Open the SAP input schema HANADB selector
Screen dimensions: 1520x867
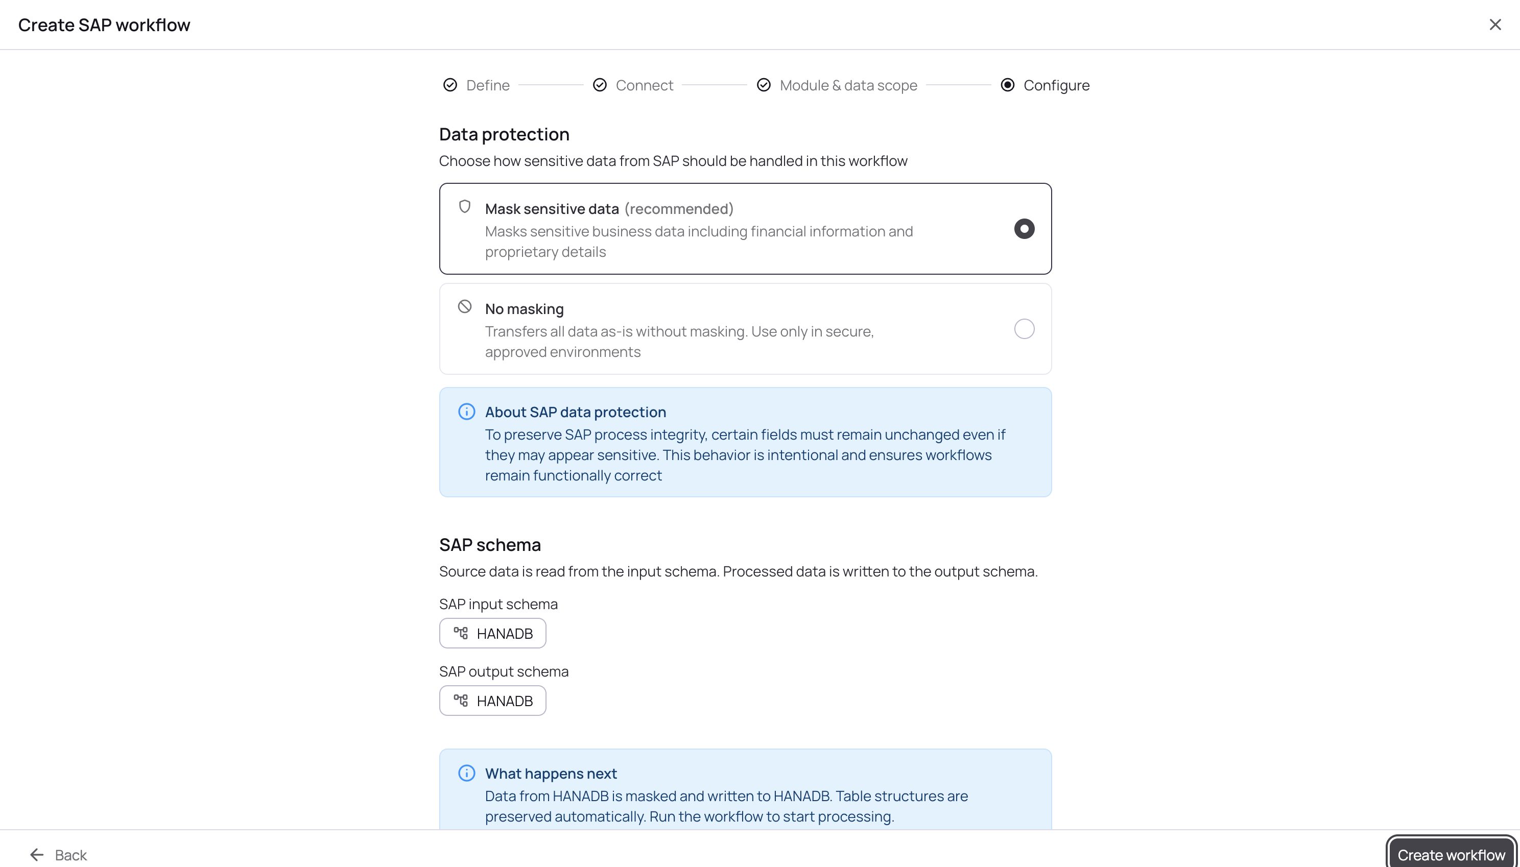point(492,633)
